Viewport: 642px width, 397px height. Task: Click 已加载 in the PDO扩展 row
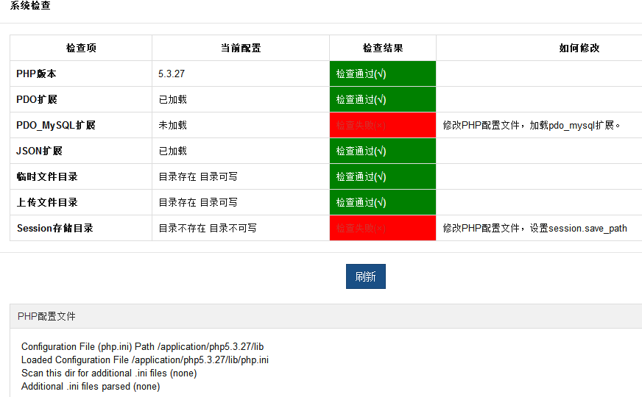point(173,100)
